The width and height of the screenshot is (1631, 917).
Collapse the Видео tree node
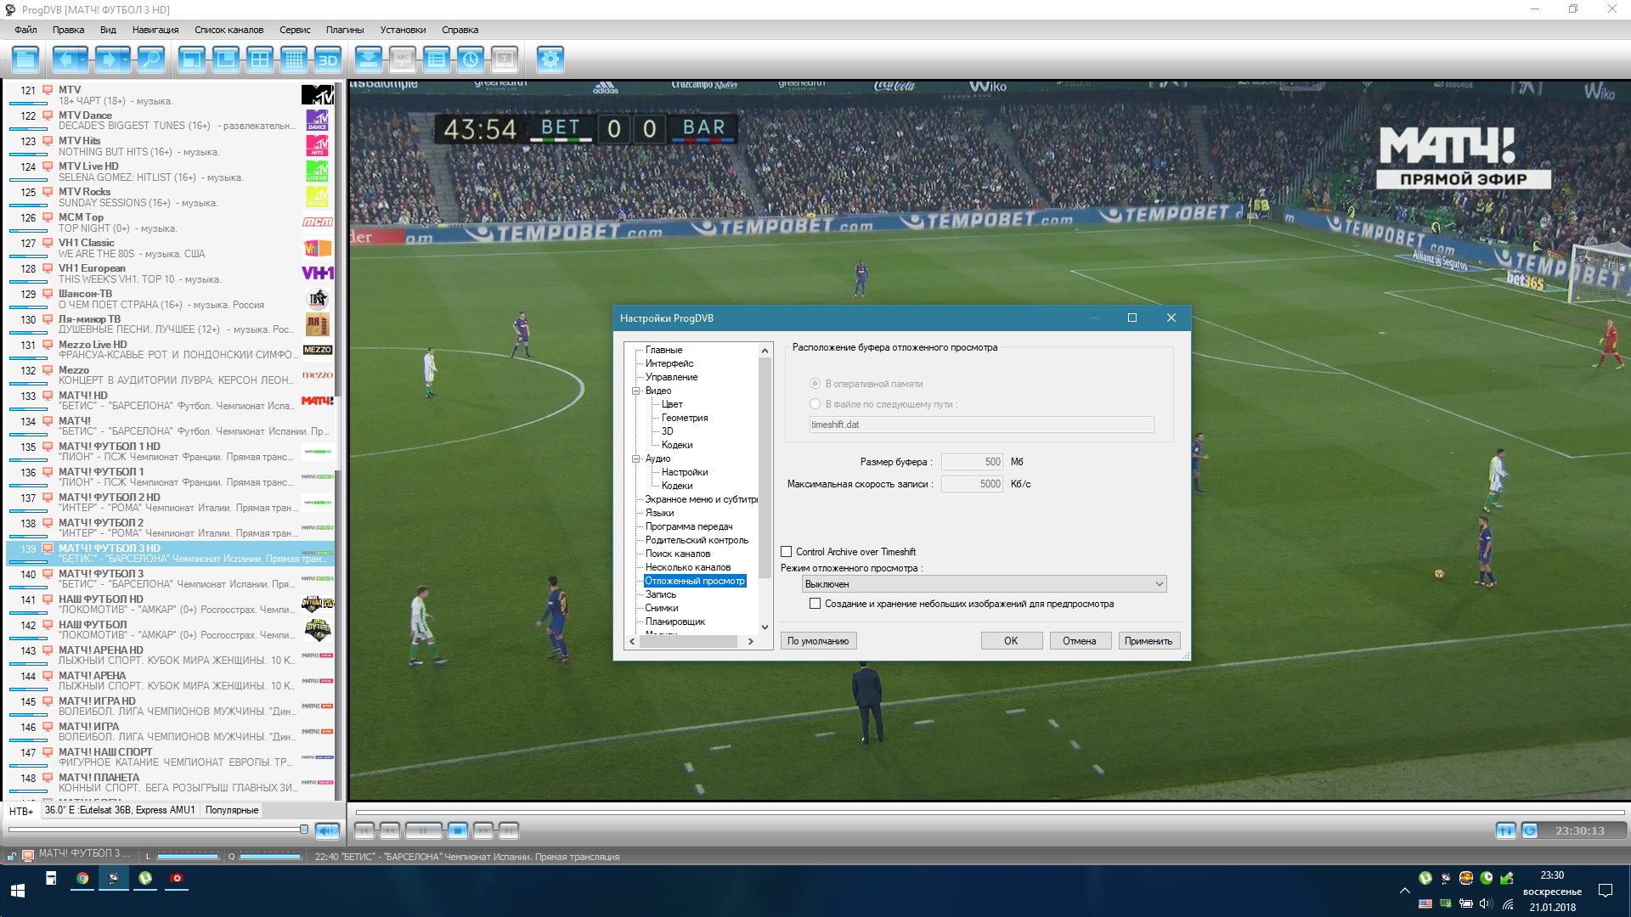[x=635, y=391]
